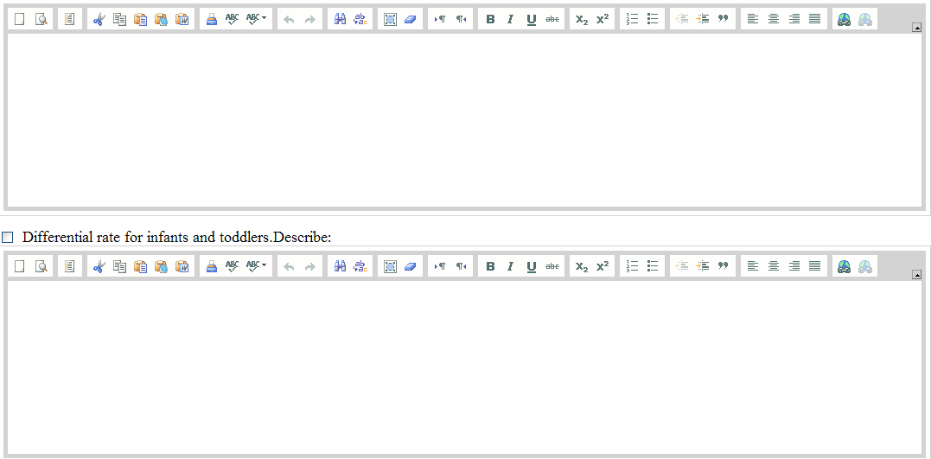This screenshot has height=459, width=931.
Task: Click Block Quote in the lower editor
Action: tap(723, 266)
